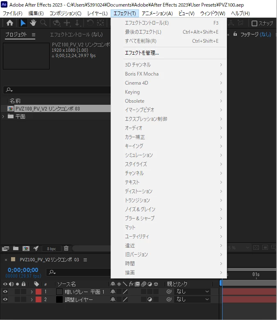Click the timeline layer search field
277x320 pixels.
(79, 272)
